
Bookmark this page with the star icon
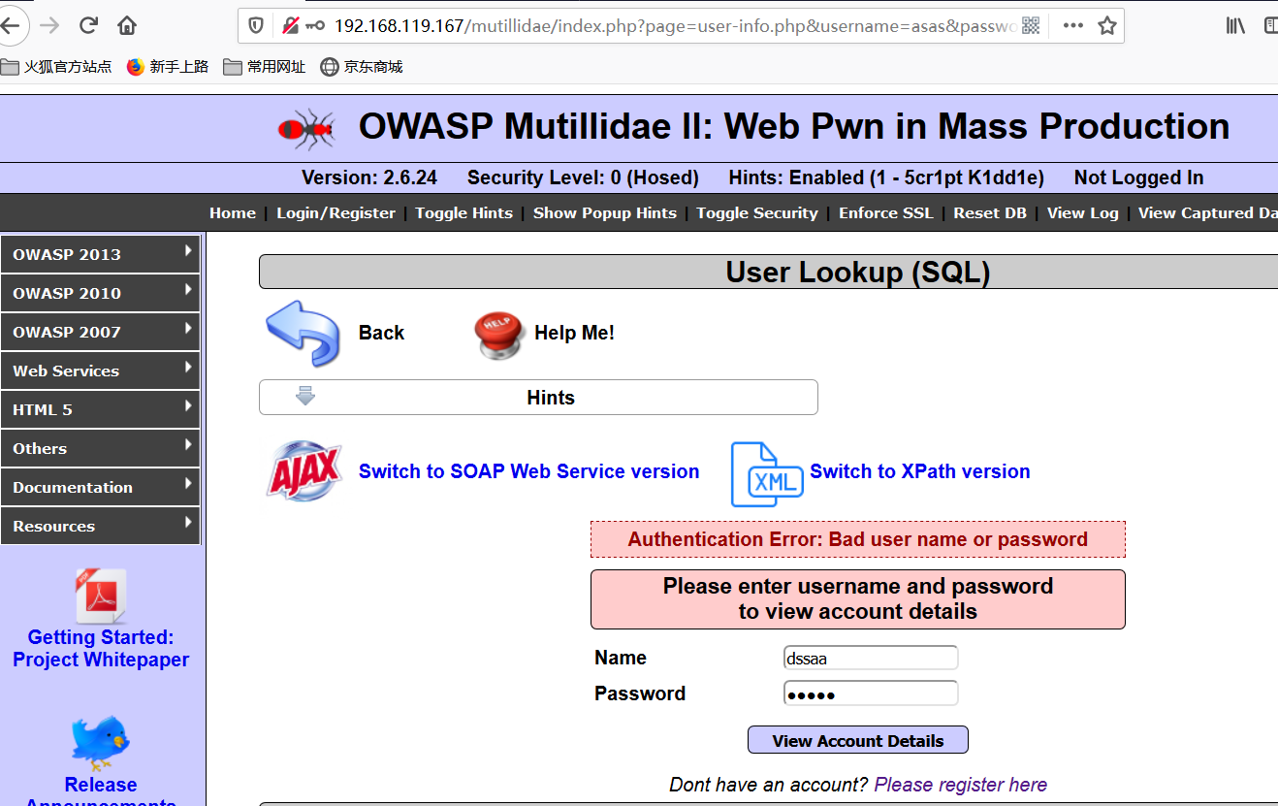point(1107,26)
